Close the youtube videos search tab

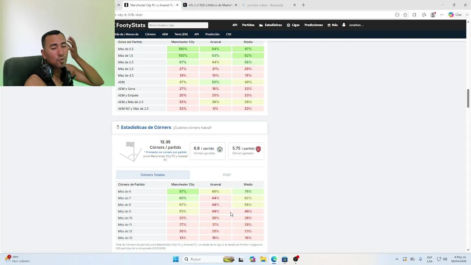(x=294, y=5)
